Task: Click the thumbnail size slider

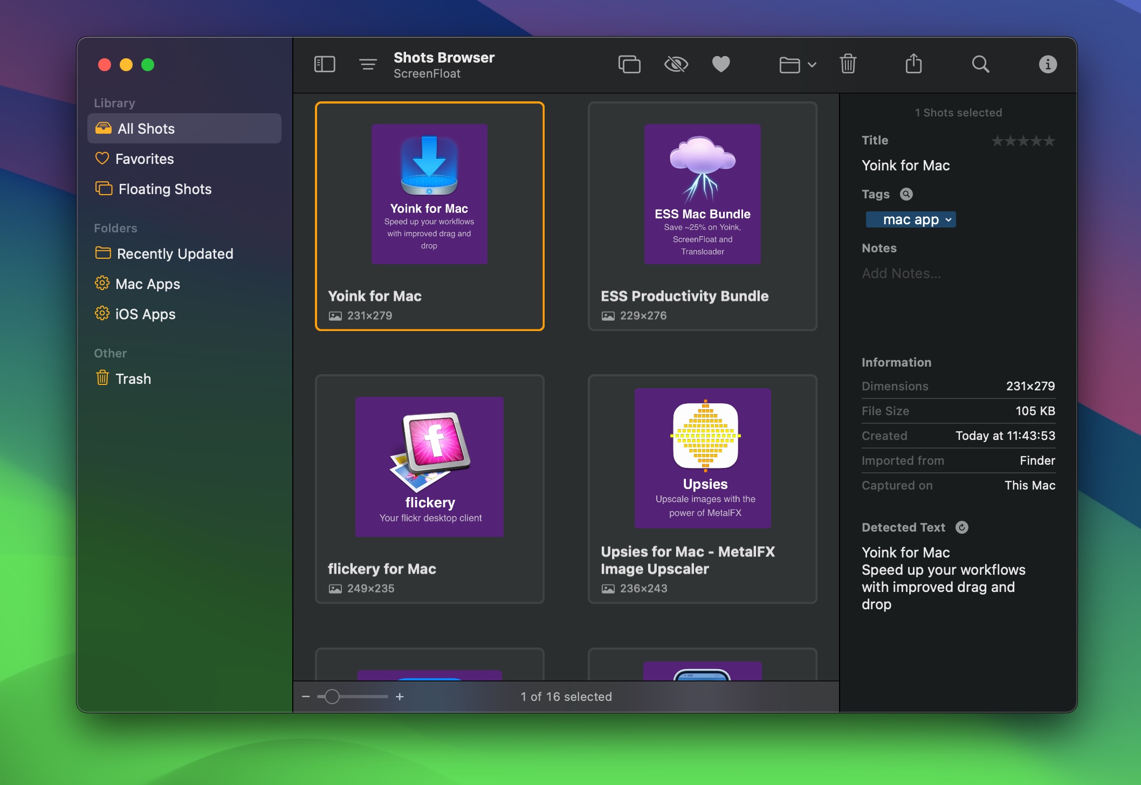Action: pyautogui.click(x=353, y=697)
